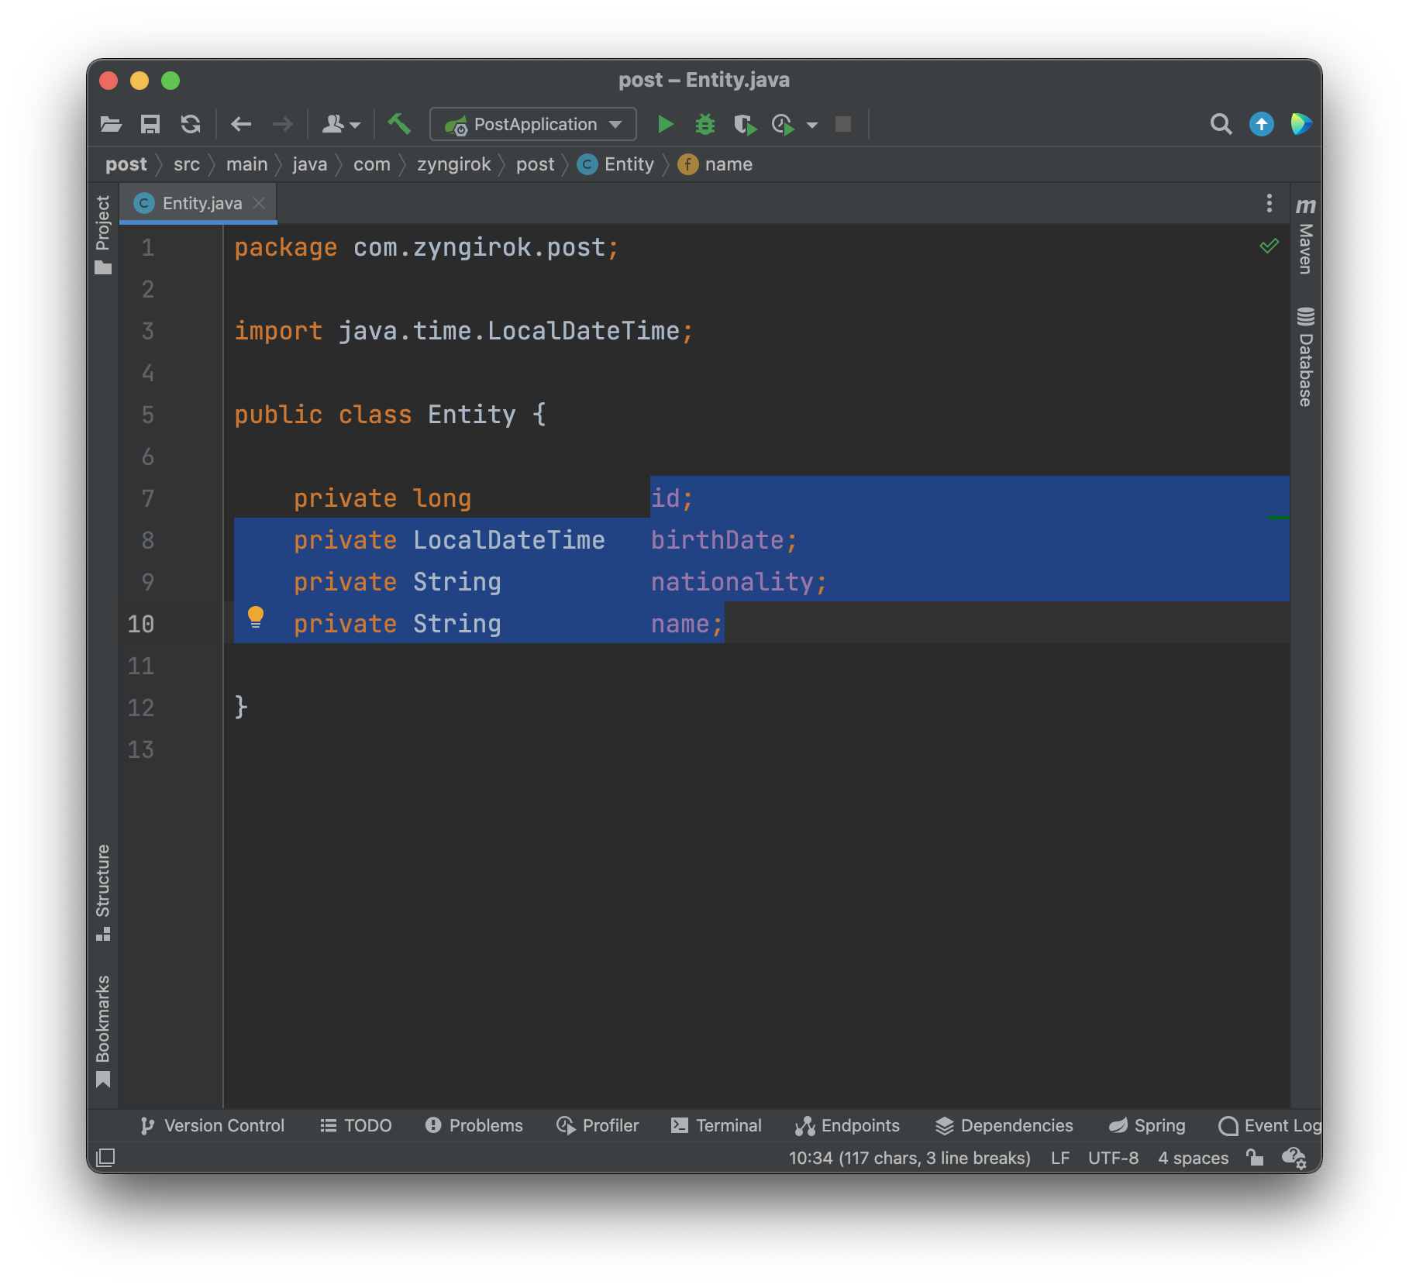
Task: Click on the class name Entity in code
Action: [x=472, y=415]
